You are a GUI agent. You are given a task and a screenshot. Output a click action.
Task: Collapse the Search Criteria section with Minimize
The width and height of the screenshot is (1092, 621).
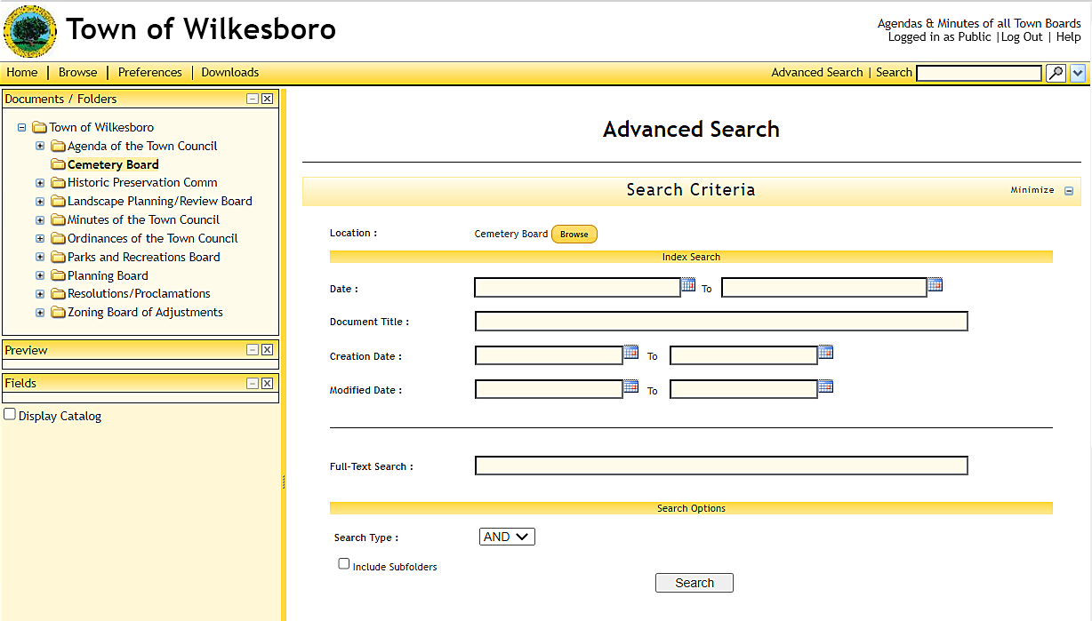pos(1068,190)
